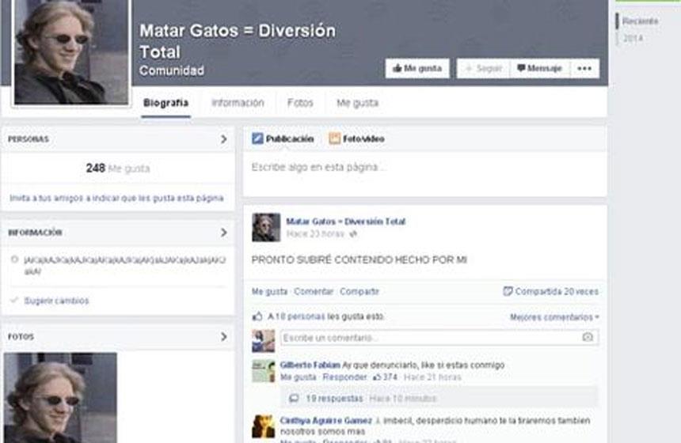Click the thumbs-up icon showing 374 likes

click(377, 377)
